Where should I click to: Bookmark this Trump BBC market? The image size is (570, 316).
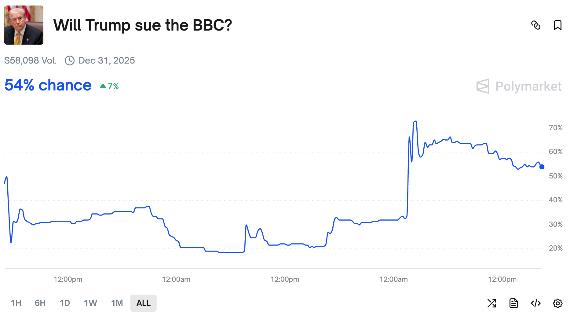coord(557,25)
